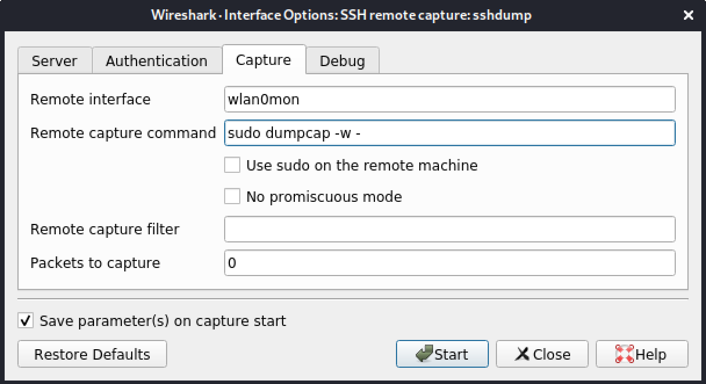This screenshot has width=706, height=384.
Task: Click the Wireshark Interface Options title bar
Action: [341, 15]
